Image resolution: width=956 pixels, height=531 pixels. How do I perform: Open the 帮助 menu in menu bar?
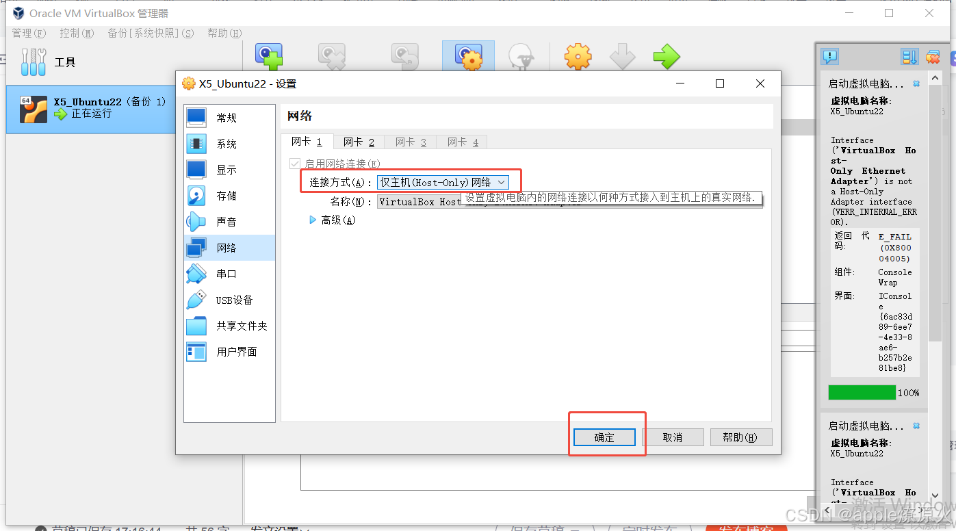[224, 33]
